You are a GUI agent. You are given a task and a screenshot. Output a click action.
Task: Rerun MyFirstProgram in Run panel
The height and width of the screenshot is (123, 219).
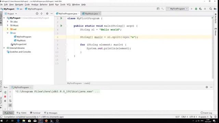pyautogui.click(x=5, y=92)
